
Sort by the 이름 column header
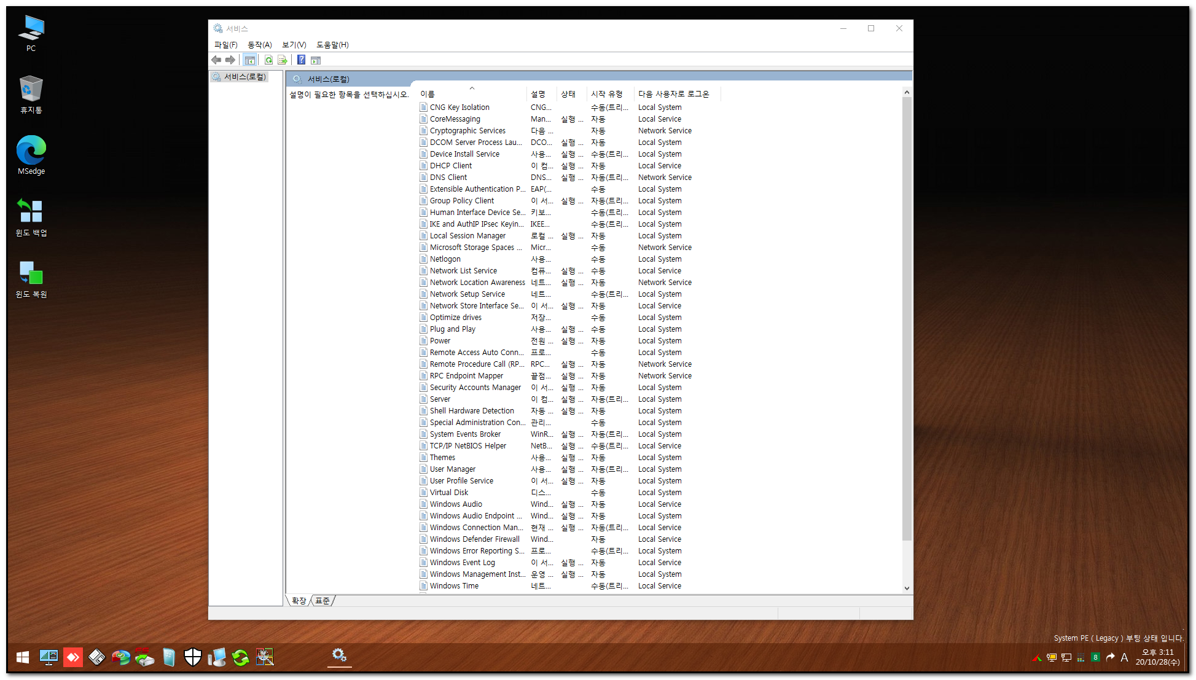[x=472, y=94]
